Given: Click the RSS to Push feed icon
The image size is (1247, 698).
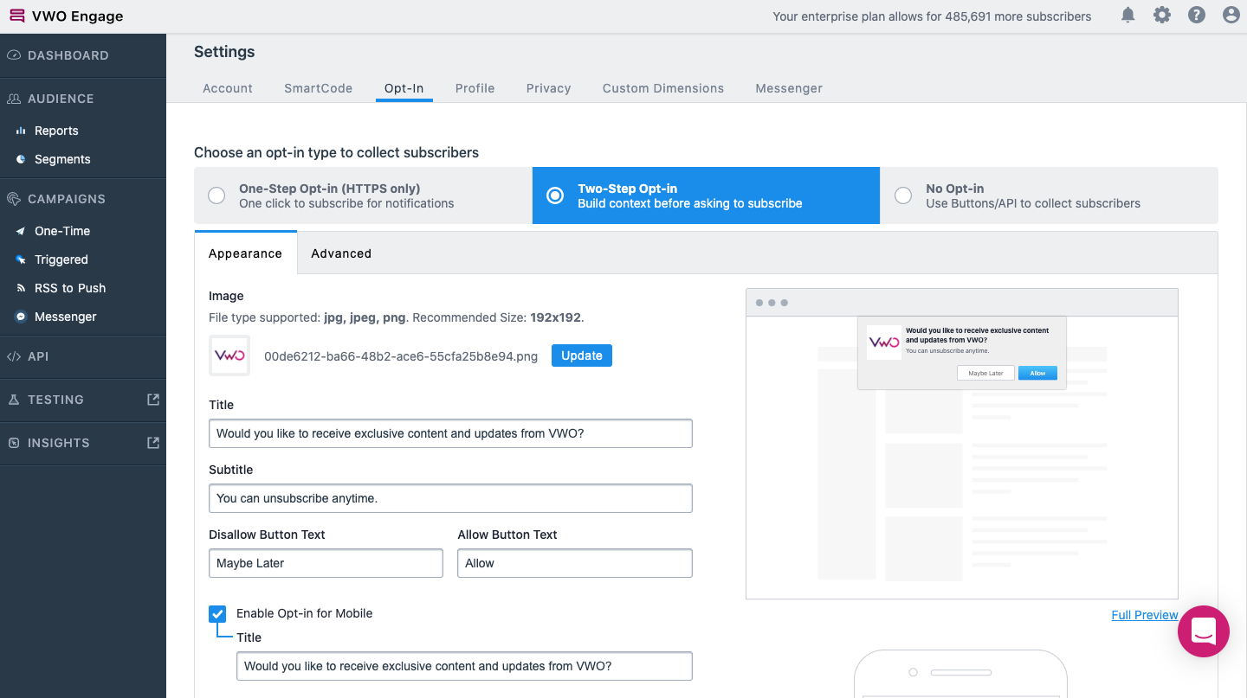Looking at the screenshot, I should [x=21, y=288].
